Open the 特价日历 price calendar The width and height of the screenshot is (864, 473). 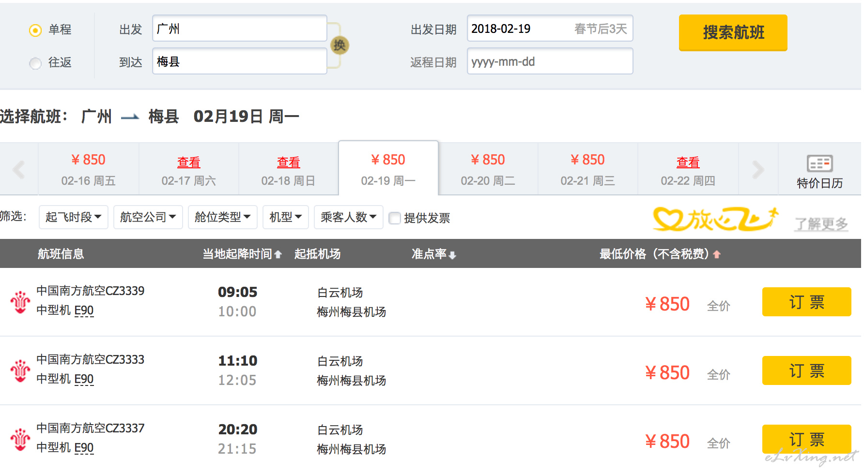819,171
